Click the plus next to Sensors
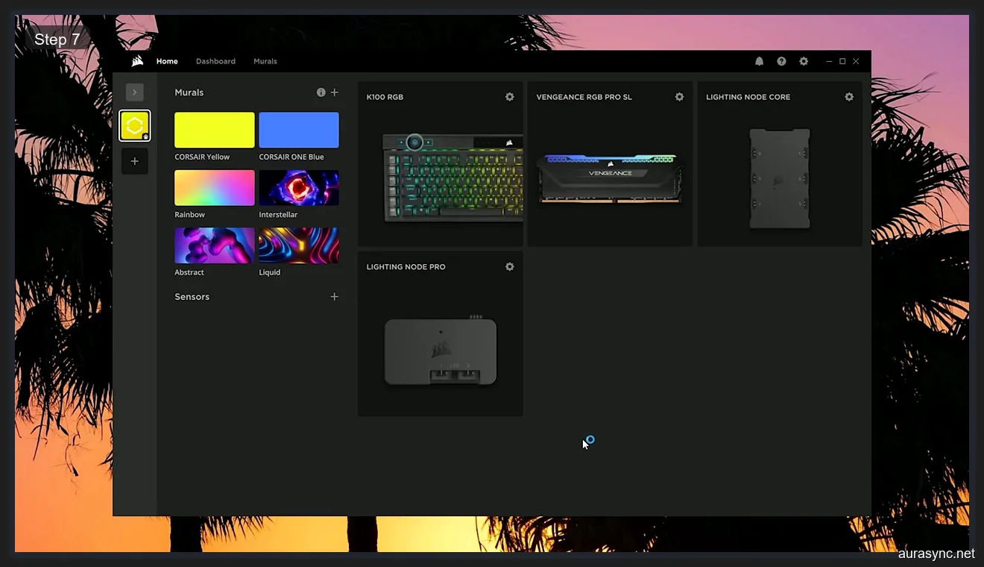Viewport: 984px width, 567px height. 334,296
